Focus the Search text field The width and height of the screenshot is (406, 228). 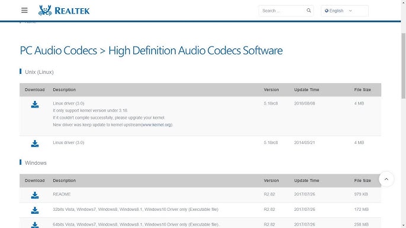tap(283, 11)
